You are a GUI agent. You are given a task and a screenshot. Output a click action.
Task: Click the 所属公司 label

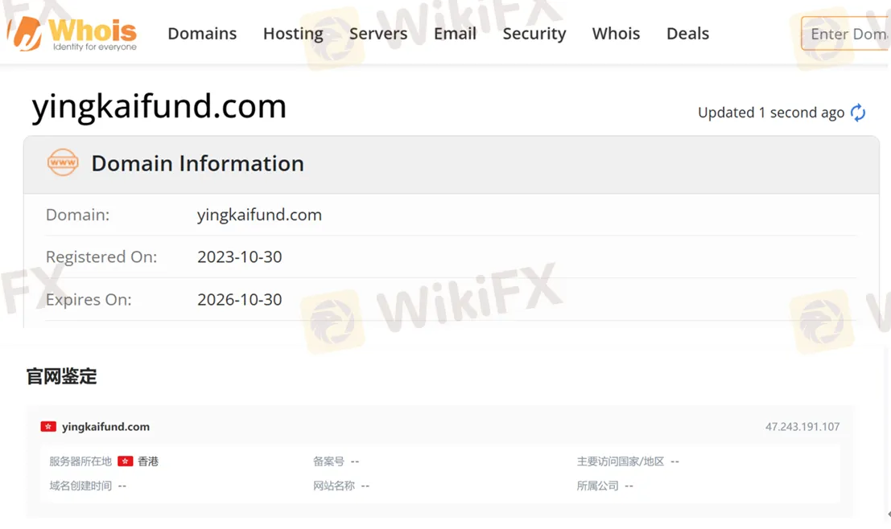(x=598, y=486)
